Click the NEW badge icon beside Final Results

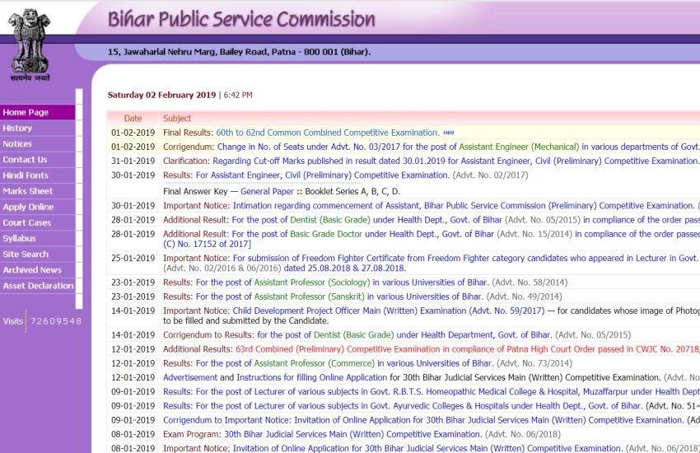(x=449, y=133)
